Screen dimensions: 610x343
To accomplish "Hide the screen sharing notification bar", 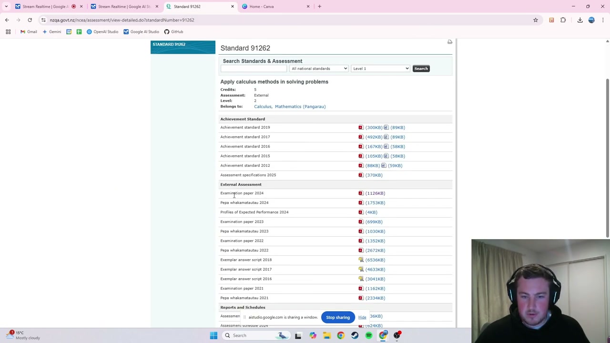I will [362, 317].
